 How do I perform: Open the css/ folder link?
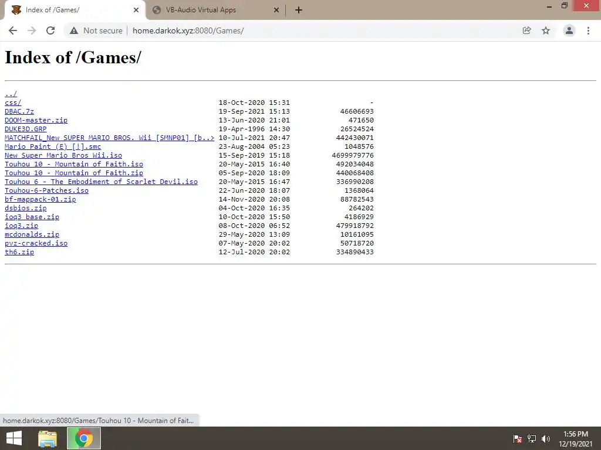[13, 103]
